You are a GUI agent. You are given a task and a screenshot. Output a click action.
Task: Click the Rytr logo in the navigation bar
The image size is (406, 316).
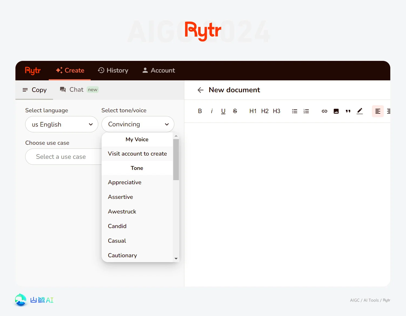[33, 71]
